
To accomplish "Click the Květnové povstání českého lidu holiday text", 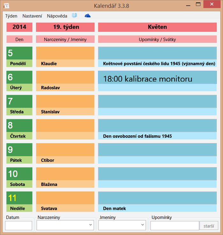I will pyautogui.click(x=159, y=63).
